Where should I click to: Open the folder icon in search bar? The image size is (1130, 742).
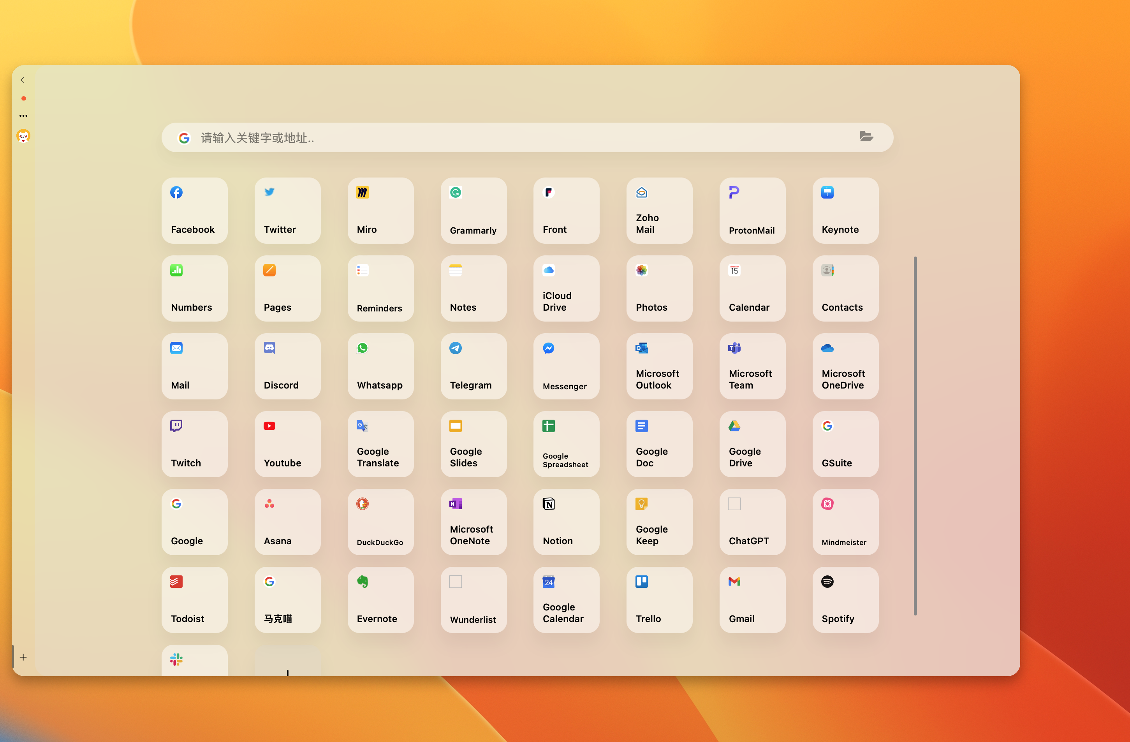click(x=866, y=137)
